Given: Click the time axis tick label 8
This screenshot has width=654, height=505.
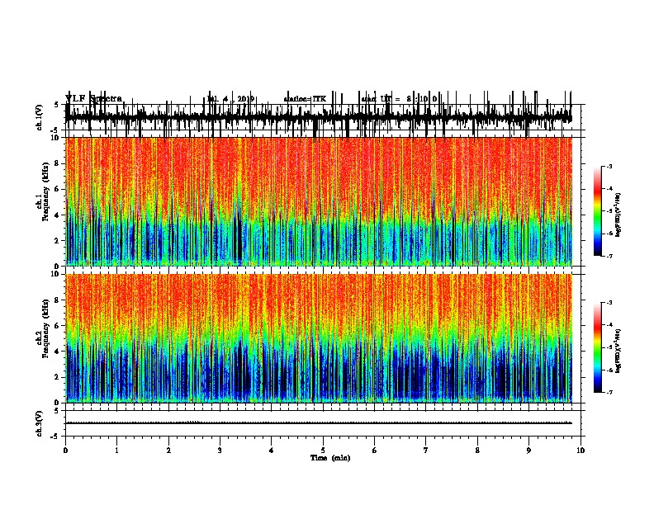Looking at the screenshot, I should click(477, 451).
